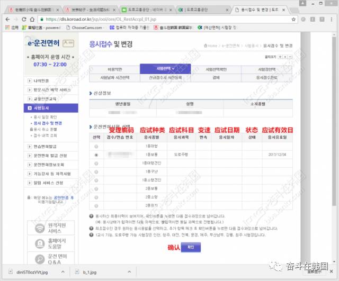Expand the 교통안전교육 sidebar menu
339x281 pixels.
coord(51,99)
